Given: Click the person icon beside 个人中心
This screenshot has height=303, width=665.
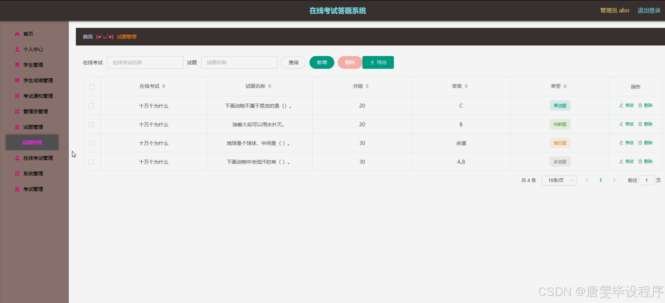Looking at the screenshot, I should coord(17,49).
